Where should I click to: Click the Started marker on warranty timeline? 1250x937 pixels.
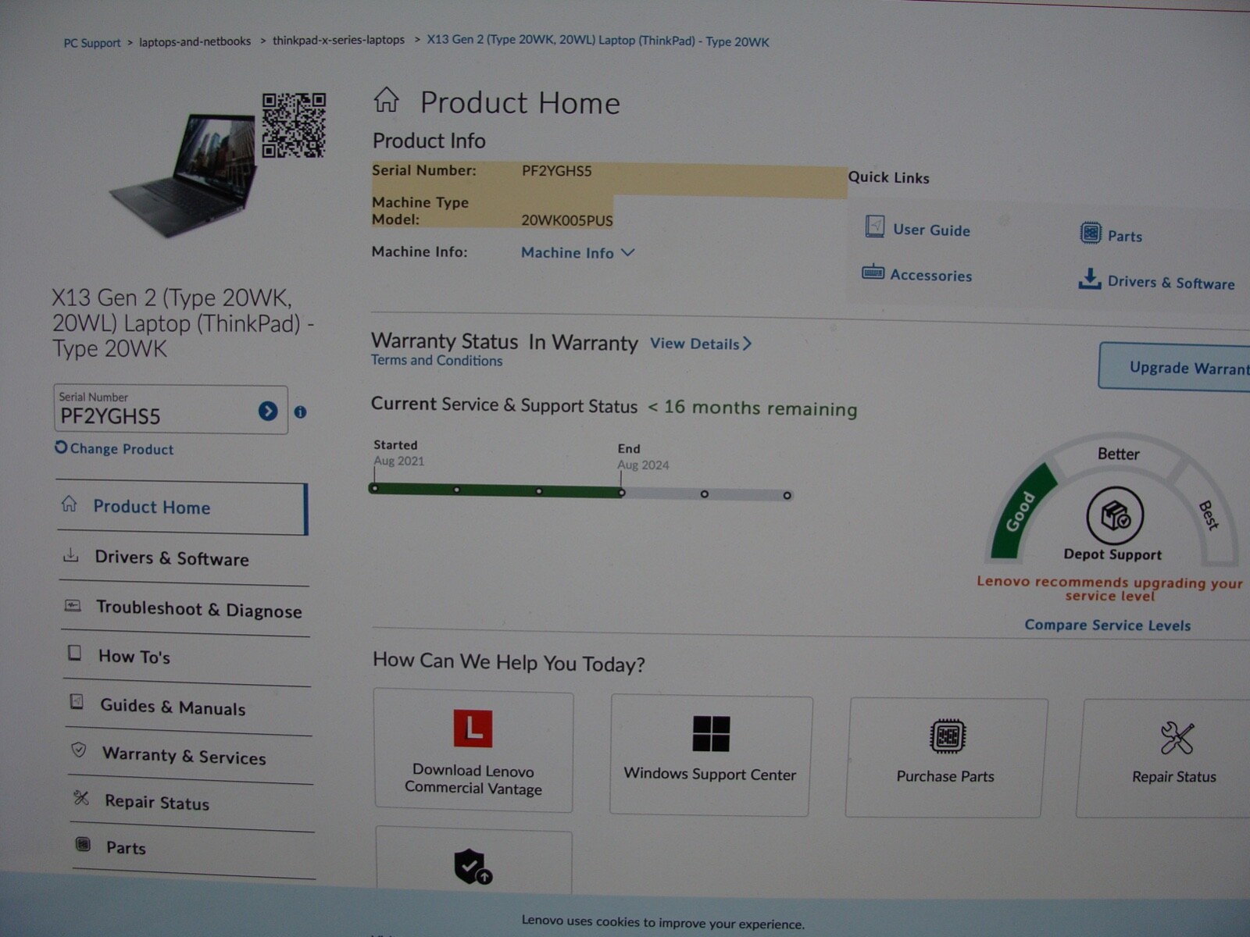(x=375, y=488)
